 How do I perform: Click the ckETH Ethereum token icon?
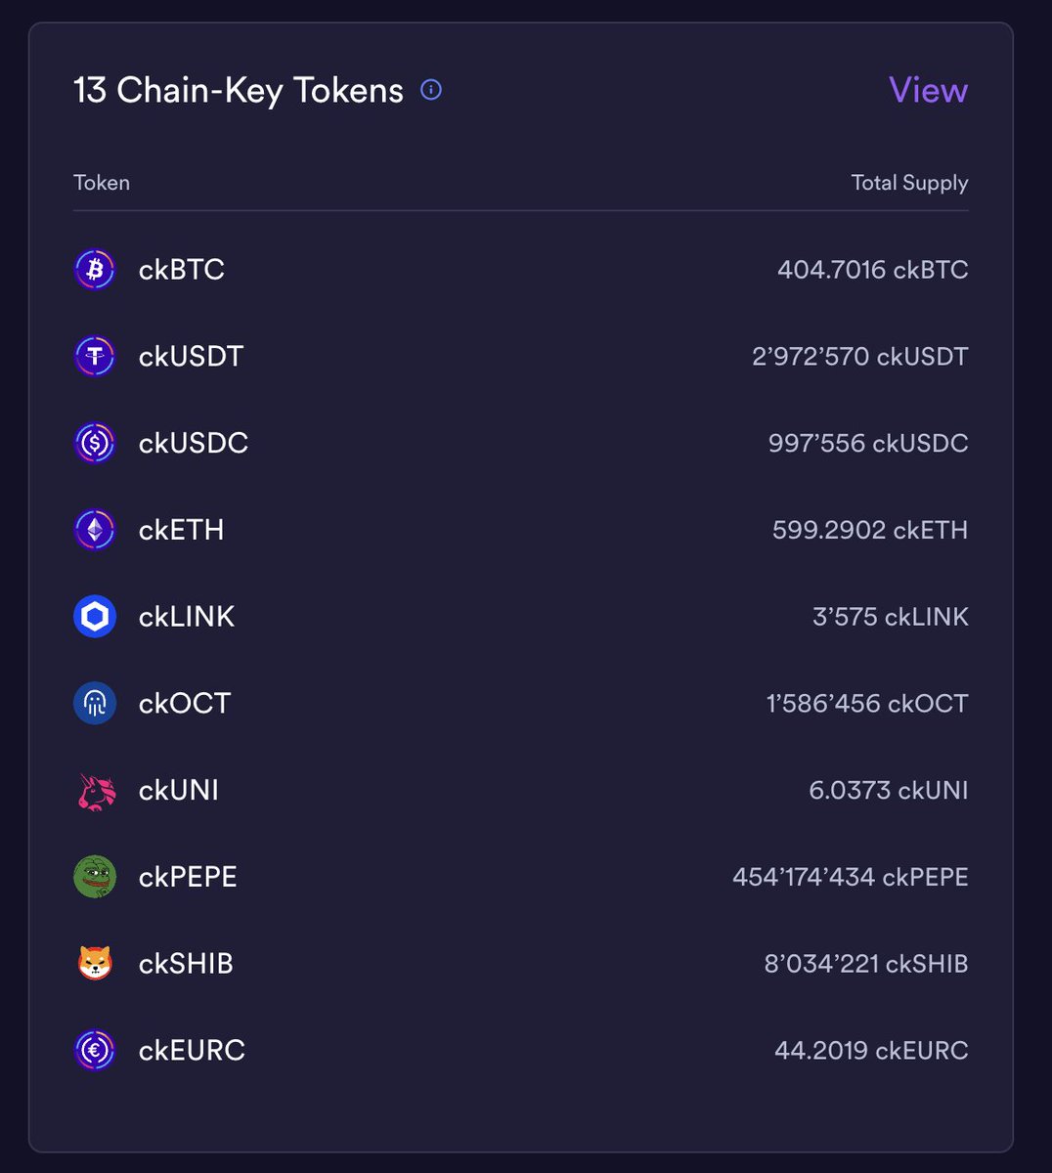95,530
